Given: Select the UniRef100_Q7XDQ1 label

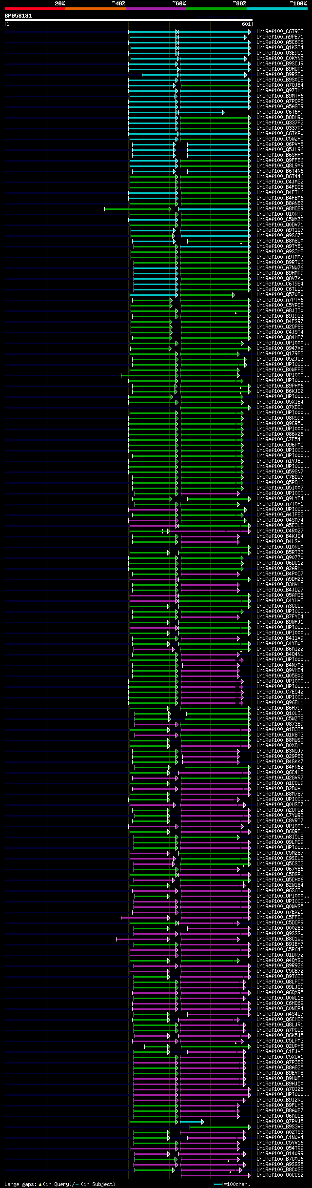Looking at the screenshot, I should [280, 408].
